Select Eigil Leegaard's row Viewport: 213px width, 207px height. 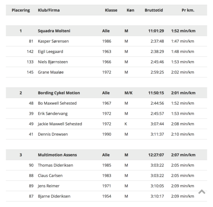pos(106,51)
